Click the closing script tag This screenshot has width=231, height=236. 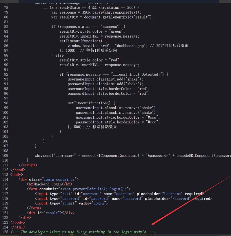point(28,165)
